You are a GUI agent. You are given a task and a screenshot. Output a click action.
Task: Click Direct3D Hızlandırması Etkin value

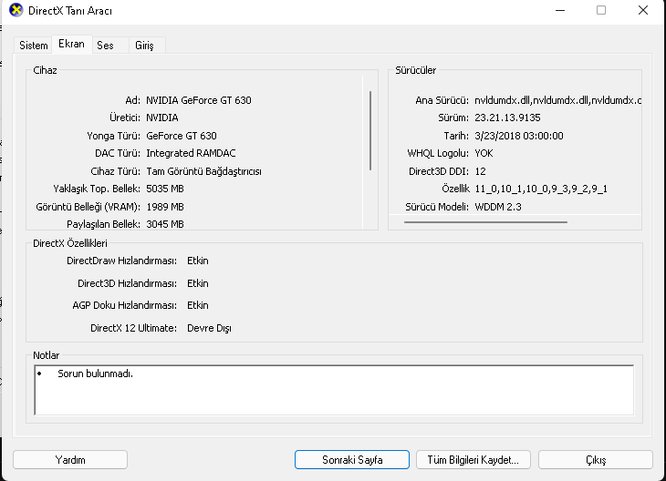tap(198, 283)
